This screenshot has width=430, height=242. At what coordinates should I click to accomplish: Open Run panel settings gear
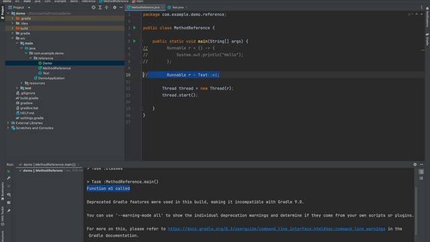415,164
